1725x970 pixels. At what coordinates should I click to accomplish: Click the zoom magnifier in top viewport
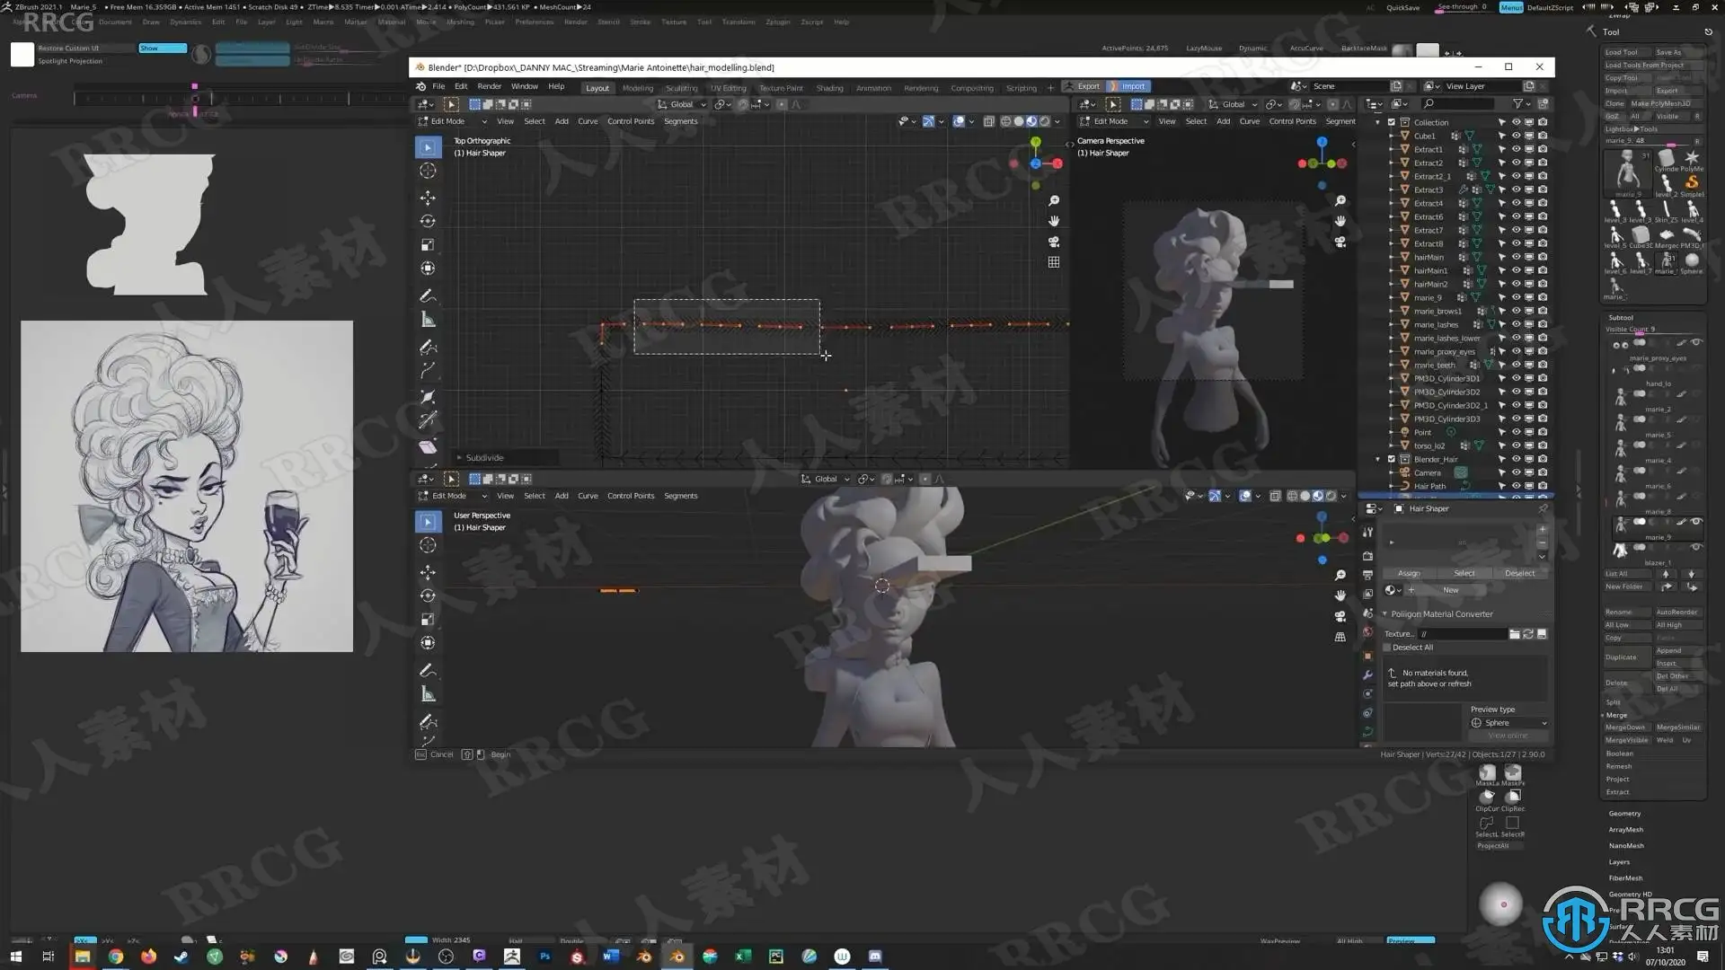pos(1054,200)
